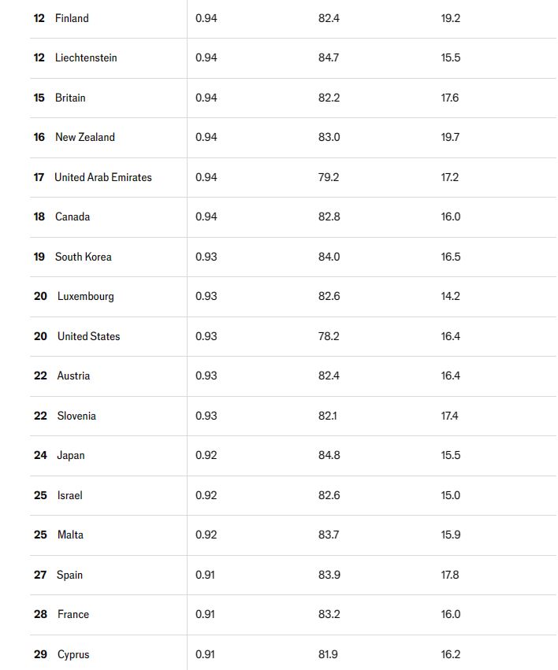
Task: Select the New Zealand country cell
Action: (x=85, y=137)
